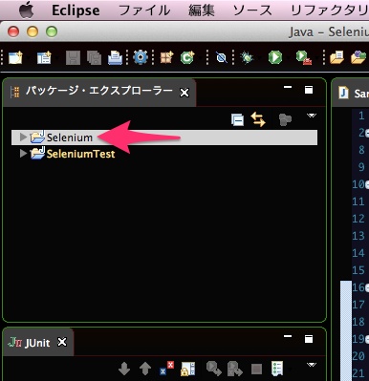Screen dimensions: 369x381
Task: Open the Package Explorer view menu triangle
Action: click(x=312, y=116)
